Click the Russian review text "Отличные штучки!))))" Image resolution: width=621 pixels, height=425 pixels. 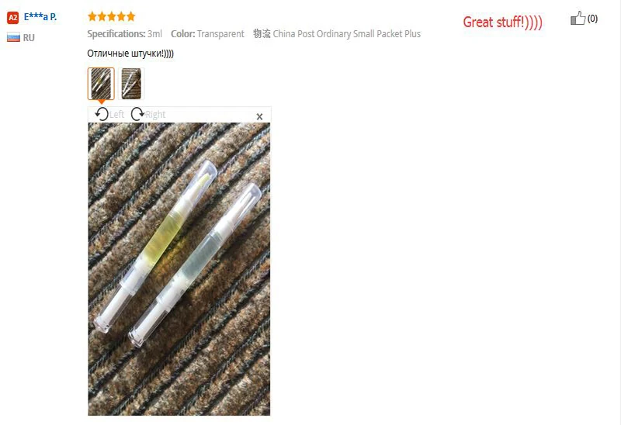point(130,54)
